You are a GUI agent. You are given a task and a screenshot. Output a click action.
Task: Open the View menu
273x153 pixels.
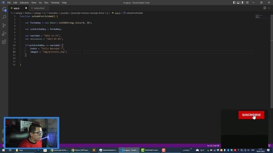pos(34,3)
